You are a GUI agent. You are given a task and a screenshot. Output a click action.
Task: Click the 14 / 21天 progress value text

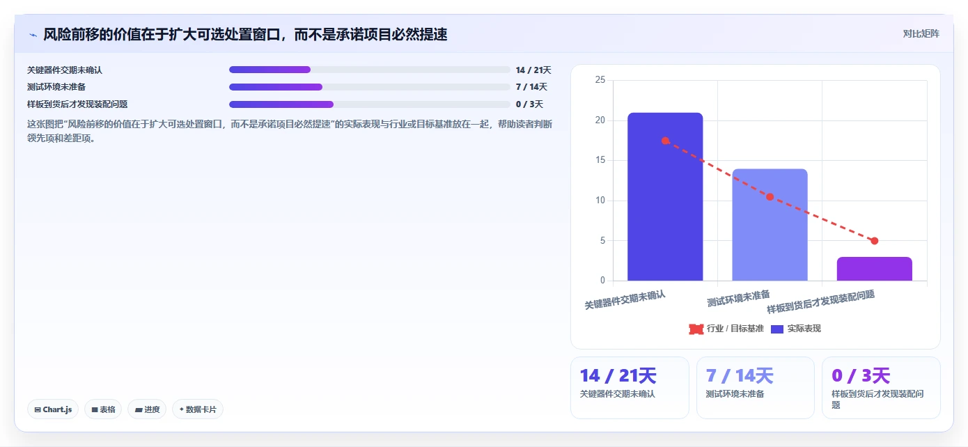(x=533, y=70)
